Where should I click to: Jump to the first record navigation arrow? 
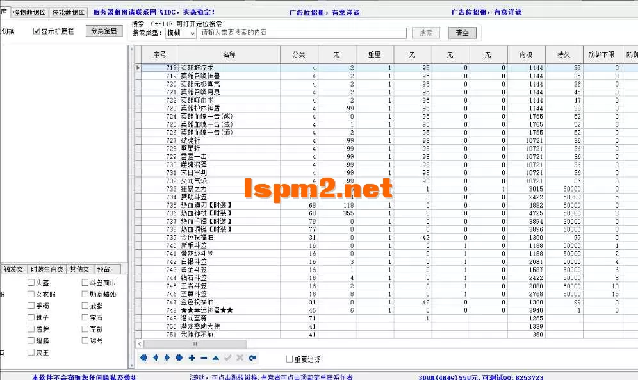coord(142,358)
